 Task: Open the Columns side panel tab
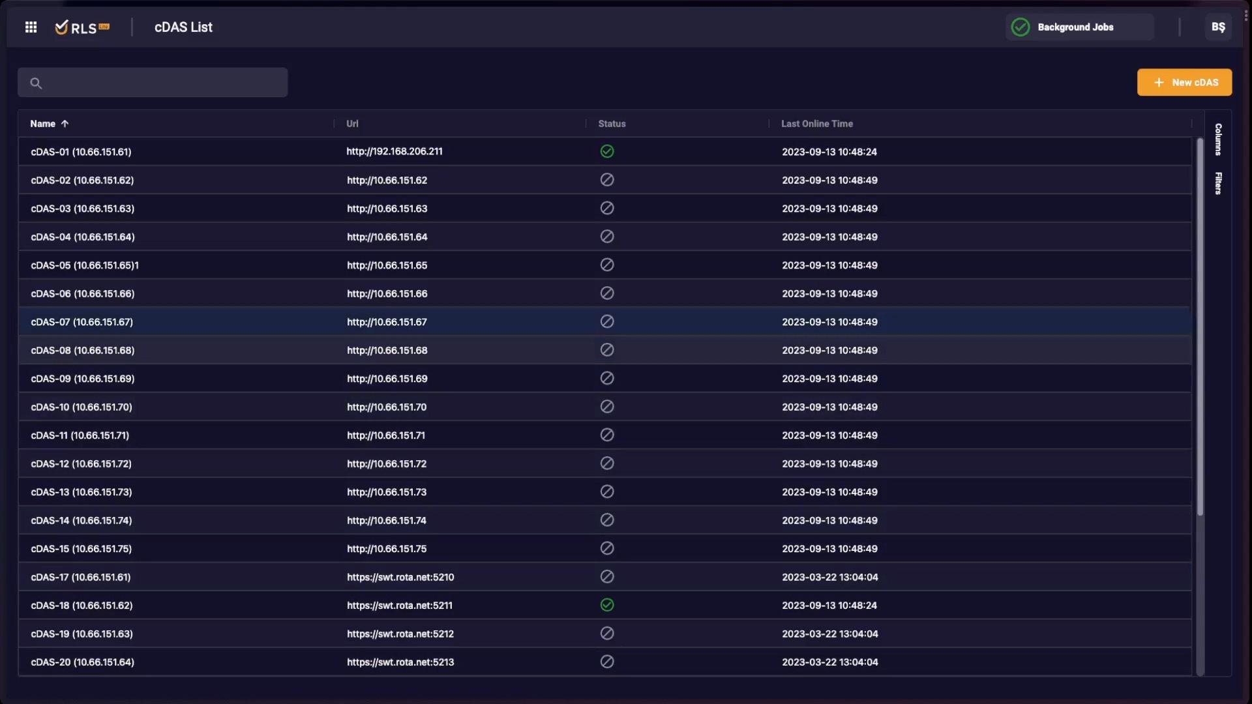click(x=1217, y=139)
